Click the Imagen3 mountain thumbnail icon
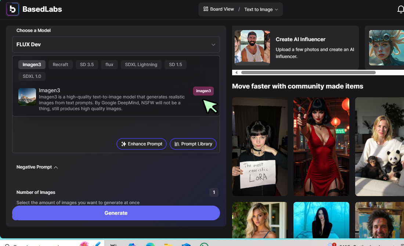Image resolution: width=404 pixels, height=246 pixels. 27,97
